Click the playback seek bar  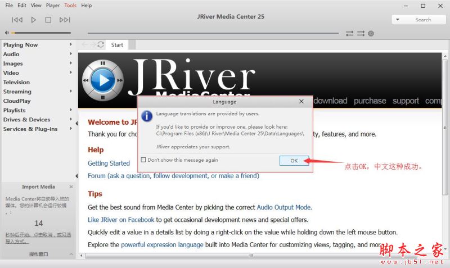213,33
